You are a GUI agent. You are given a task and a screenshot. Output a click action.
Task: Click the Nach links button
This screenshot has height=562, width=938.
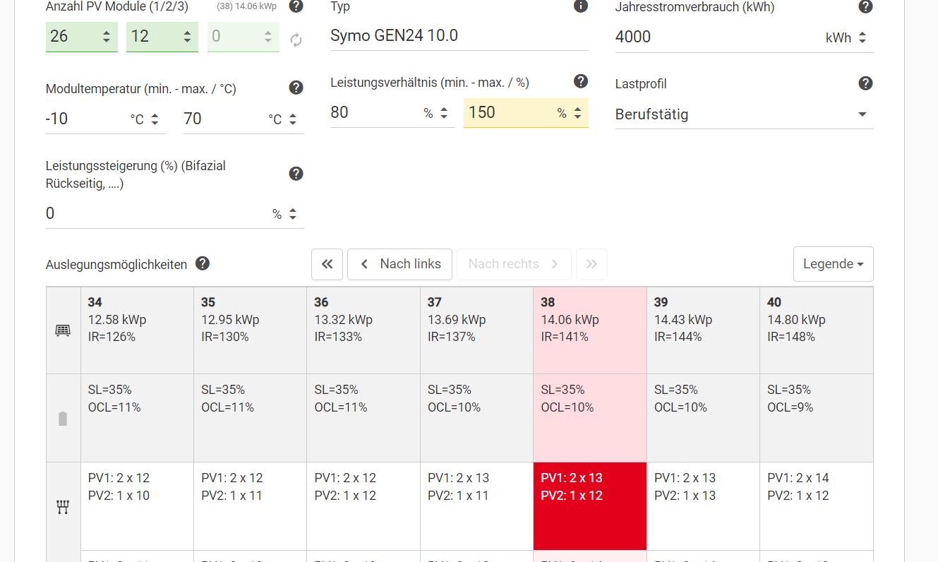pos(400,264)
